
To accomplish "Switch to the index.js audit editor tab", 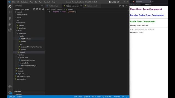I will tap(92, 6).
